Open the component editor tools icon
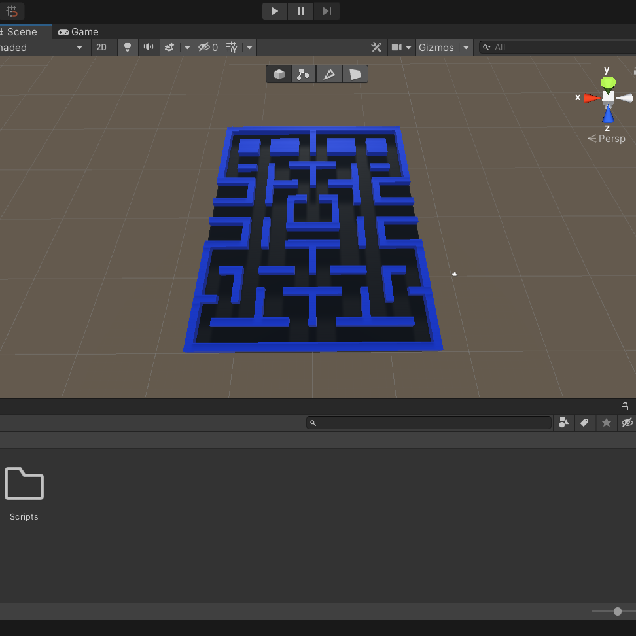 coord(376,48)
